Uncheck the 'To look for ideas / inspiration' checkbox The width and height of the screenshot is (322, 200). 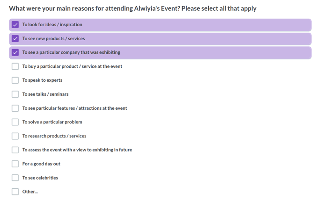click(15, 25)
